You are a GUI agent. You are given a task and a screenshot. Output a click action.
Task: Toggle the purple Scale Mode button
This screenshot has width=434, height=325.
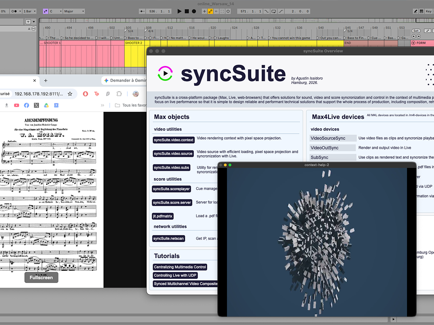pyautogui.click(x=45, y=11)
